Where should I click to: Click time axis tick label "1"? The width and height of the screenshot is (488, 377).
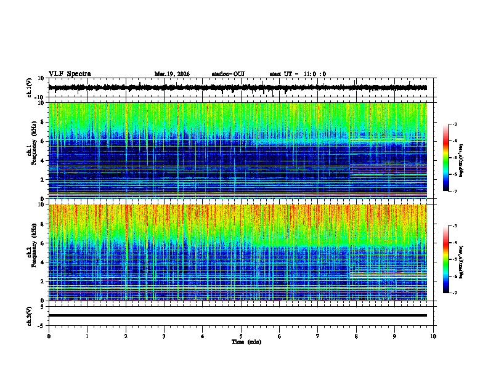tap(87, 336)
